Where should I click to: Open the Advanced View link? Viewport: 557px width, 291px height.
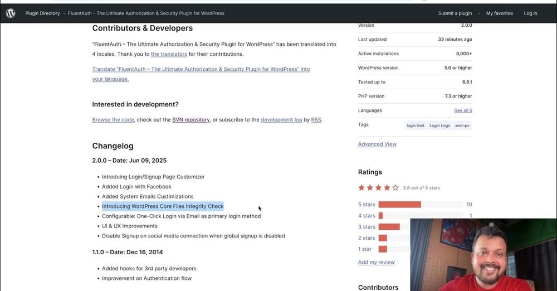point(377,144)
